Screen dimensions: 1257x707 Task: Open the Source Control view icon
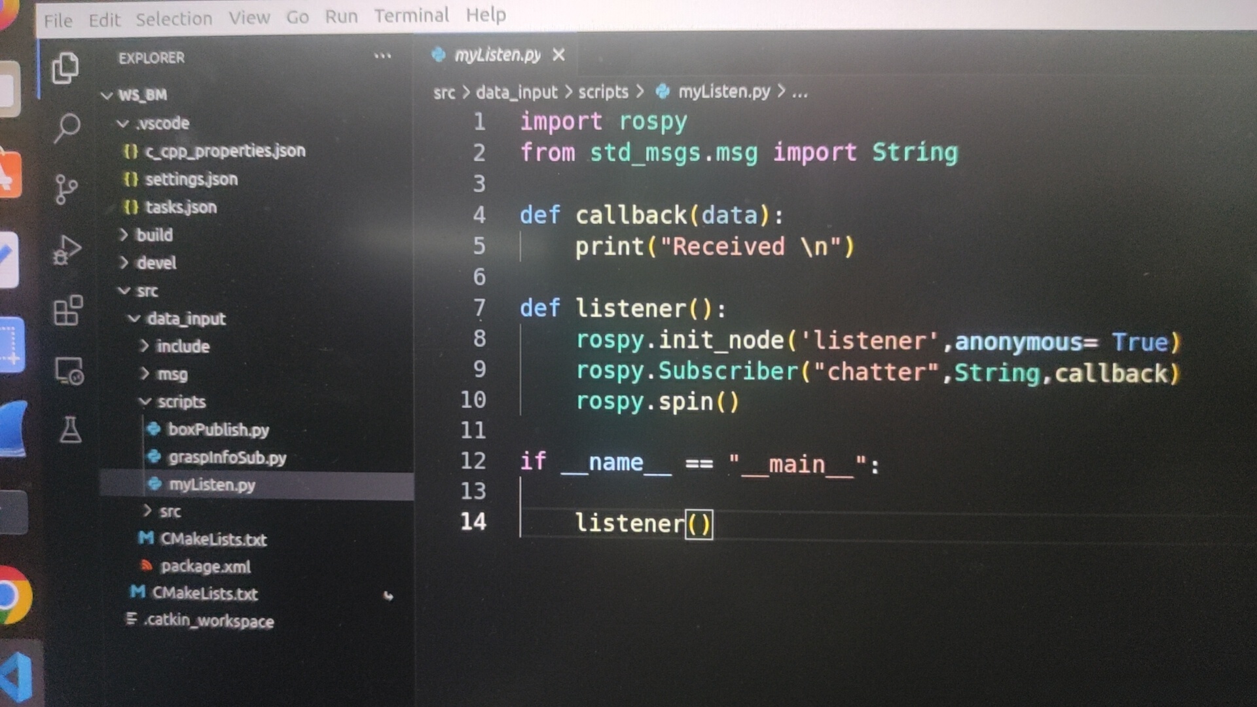(x=65, y=189)
